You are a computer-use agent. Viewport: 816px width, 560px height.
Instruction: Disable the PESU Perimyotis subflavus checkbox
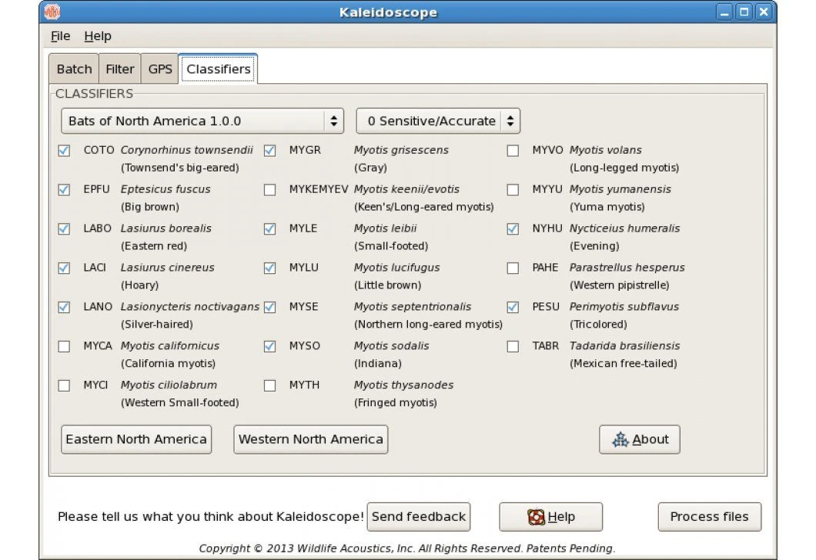tap(513, 306)
